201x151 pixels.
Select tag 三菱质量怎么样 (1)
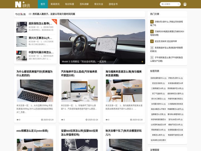(158, 88)
